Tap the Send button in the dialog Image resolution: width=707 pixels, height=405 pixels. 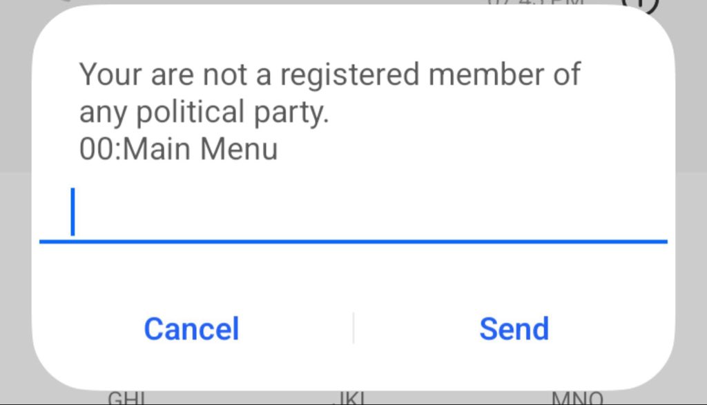(x=514, y=329)
